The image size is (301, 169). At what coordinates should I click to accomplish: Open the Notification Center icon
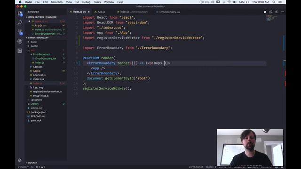(280, 2)
